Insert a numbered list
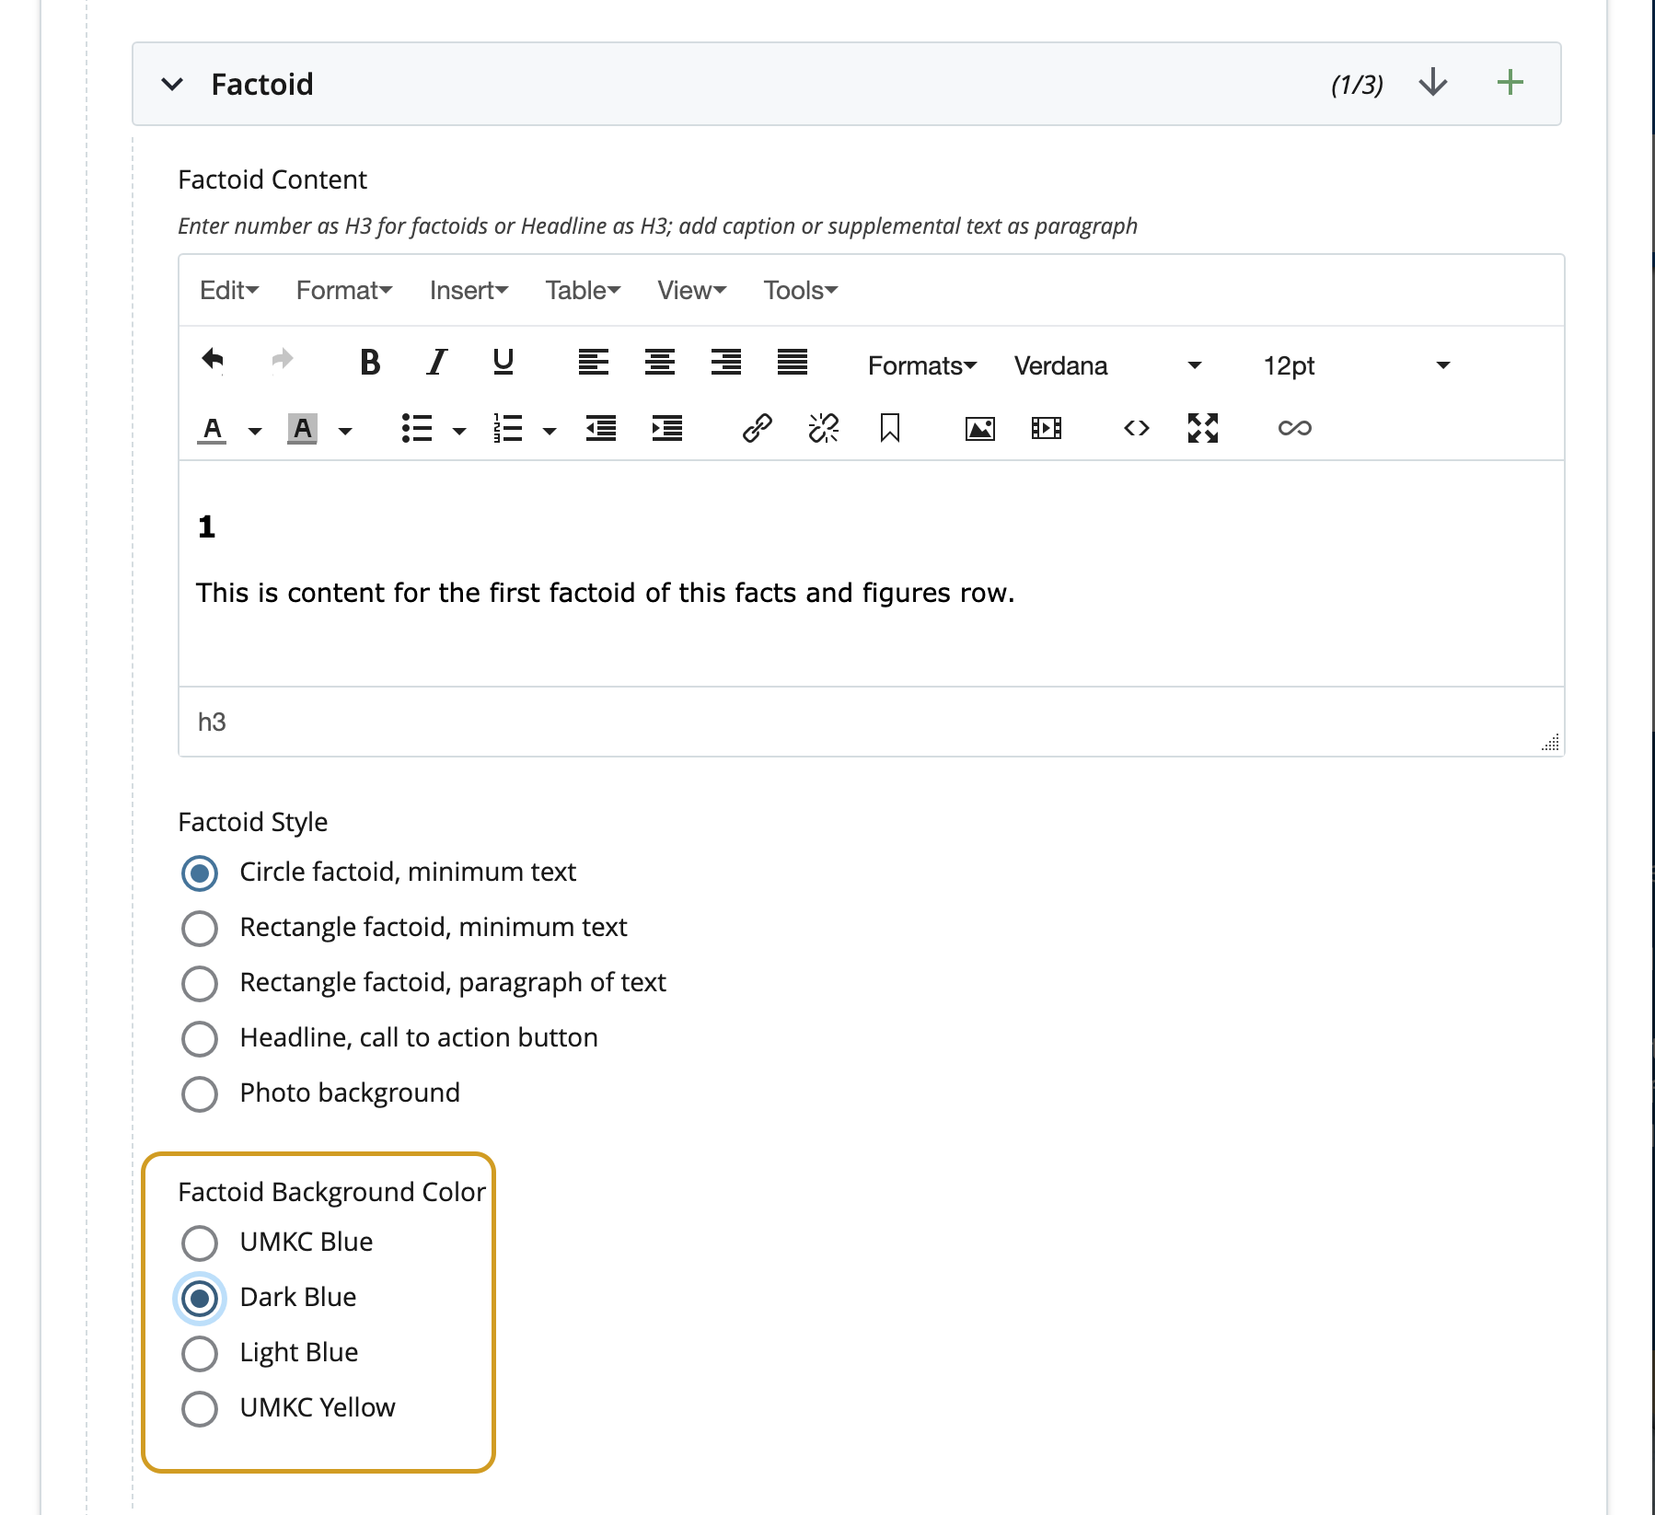Screen dimensions: 1655x1515 coord(507,428)
